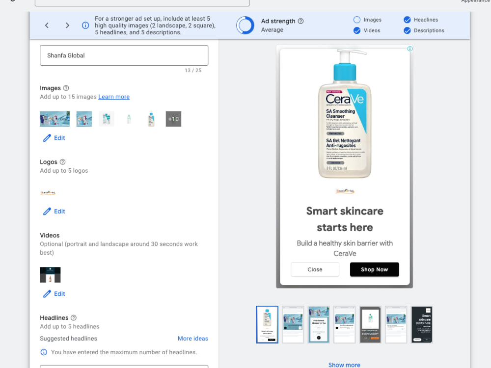Select the Images status indicator

tap(356, 20)
